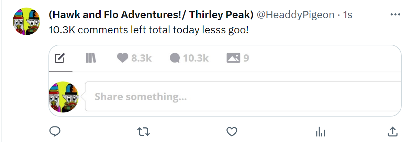Screen dimensions: 412x142
Task: Open the tweet via its 1s timestamp
Action: (x=347, y=15)
